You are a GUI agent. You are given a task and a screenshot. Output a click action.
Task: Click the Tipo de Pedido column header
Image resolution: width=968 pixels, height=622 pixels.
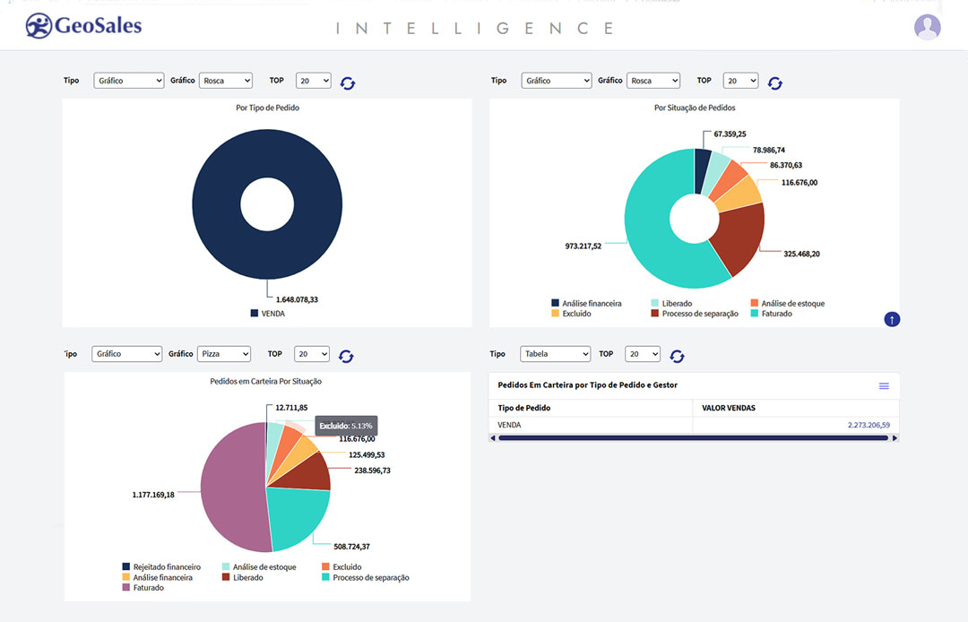click(524, 408)
